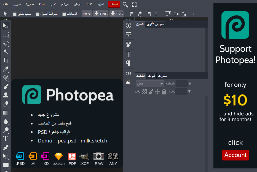Distribute vertically icon in options bar
This screenshot has width=257, height=172.
click(x=156, y=14)
